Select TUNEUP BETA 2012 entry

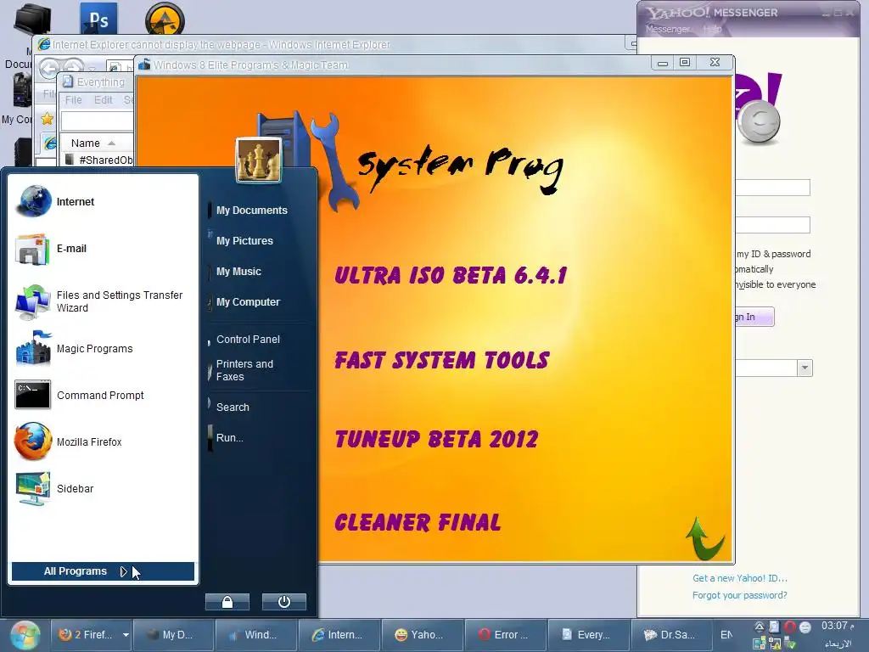pos(436,440)
